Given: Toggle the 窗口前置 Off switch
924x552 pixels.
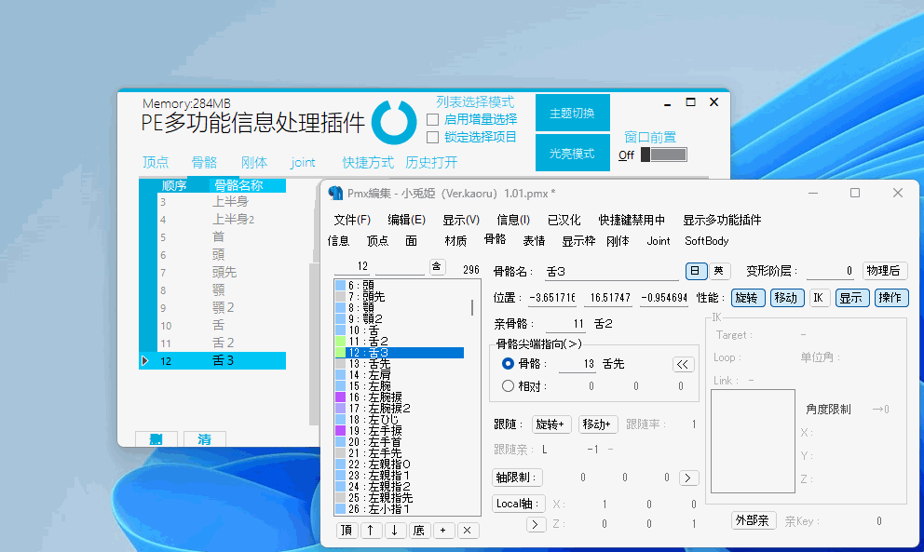Looking at the screenshot, I should pyautogui.click(x=663, y=155).
